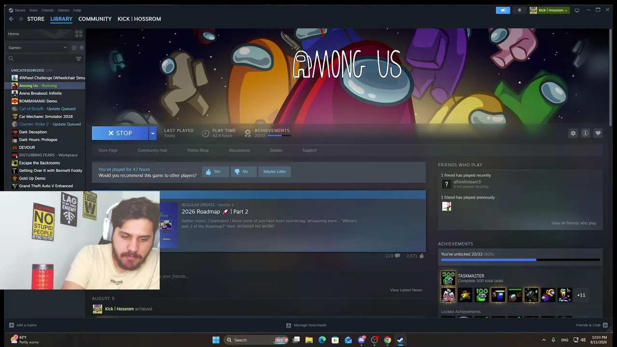Open the View menu

click(33, 10)
